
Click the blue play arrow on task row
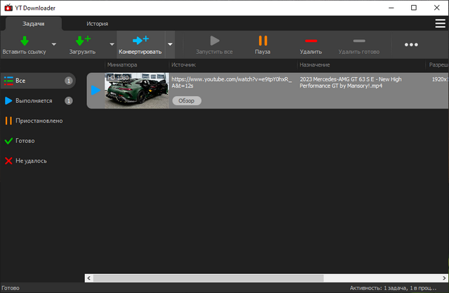coord(95,90)
